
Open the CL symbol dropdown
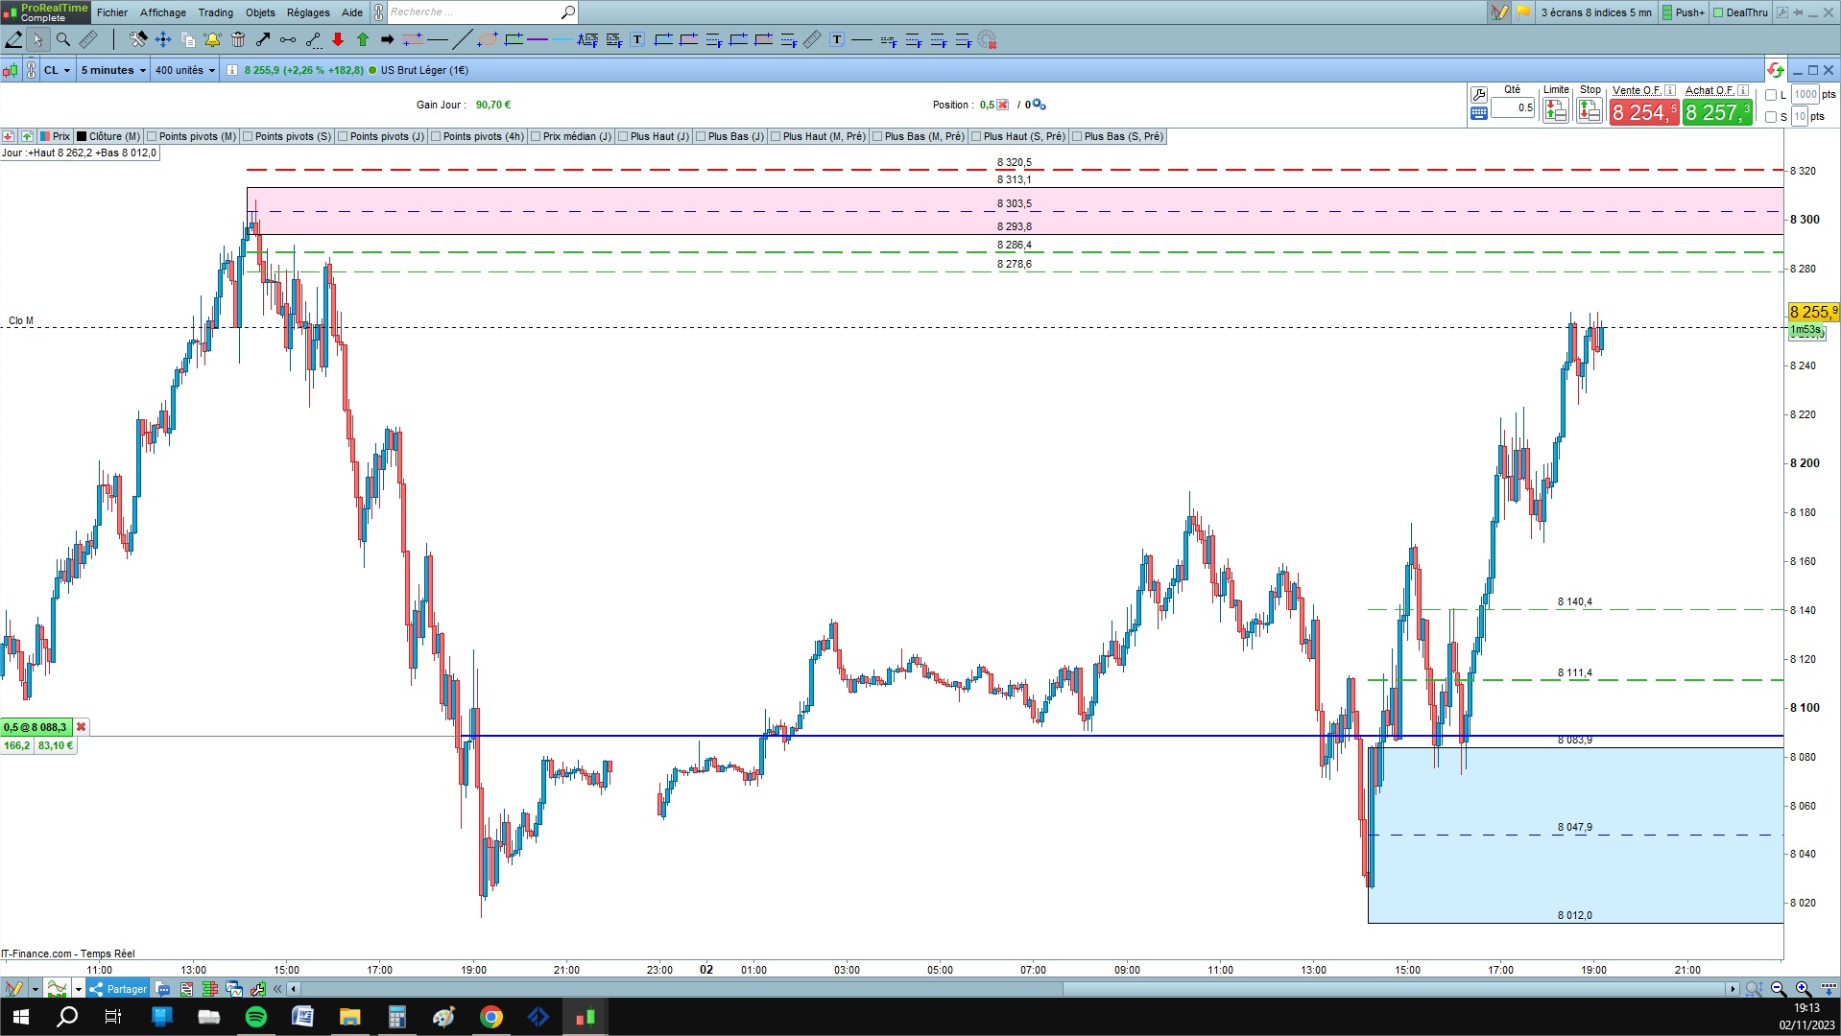(x=57, y=70)
